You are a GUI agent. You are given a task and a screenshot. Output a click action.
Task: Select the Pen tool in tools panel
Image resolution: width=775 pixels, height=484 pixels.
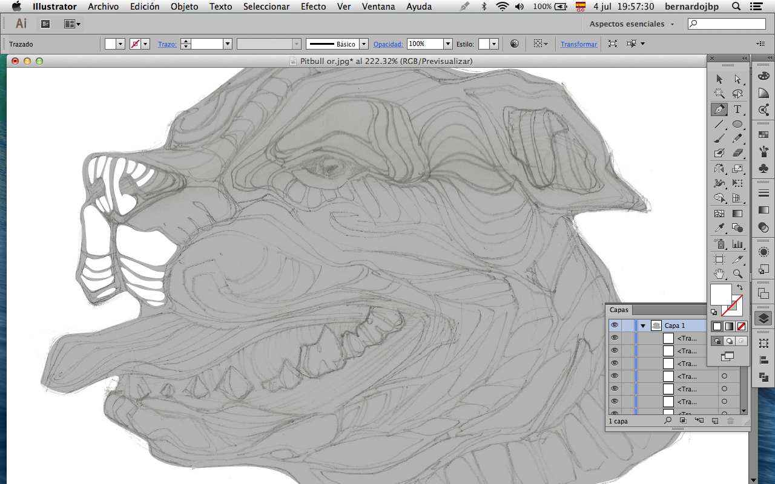719,110
